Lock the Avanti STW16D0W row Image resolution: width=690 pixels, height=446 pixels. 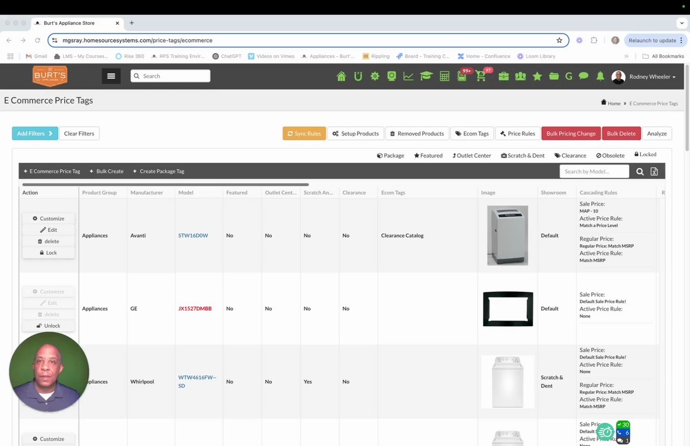[x=49, y=252]
